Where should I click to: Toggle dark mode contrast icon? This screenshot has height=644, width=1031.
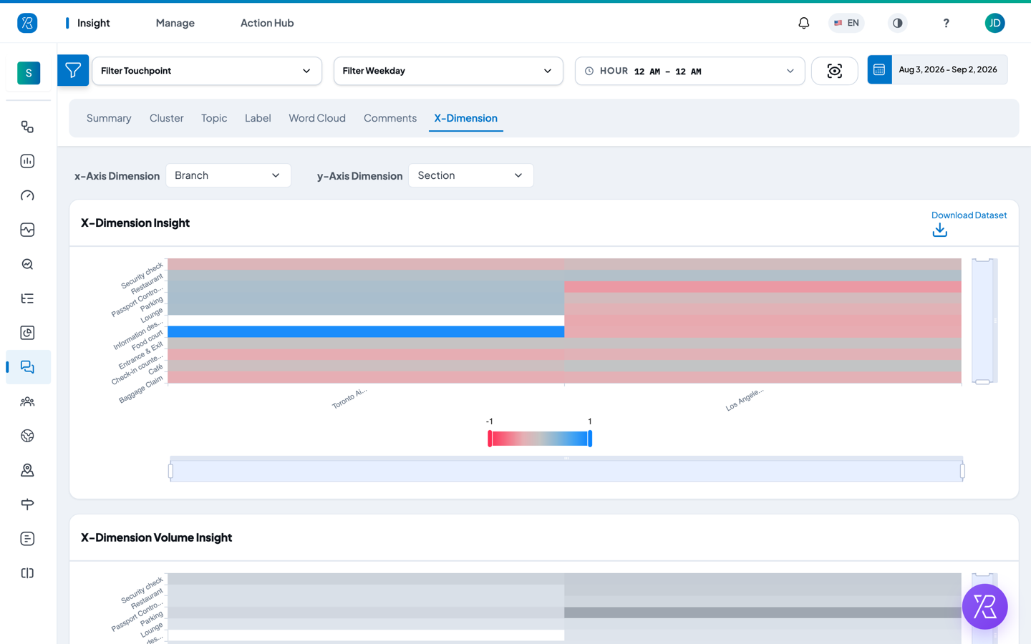point(897,23)
